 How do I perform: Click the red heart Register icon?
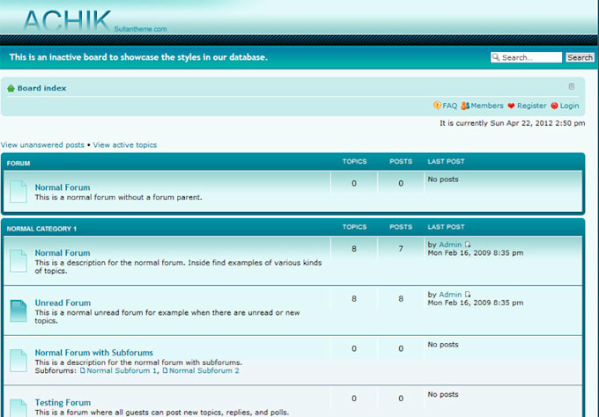511,106
